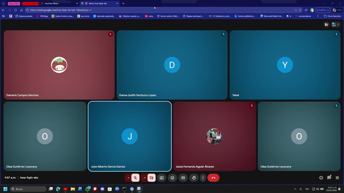Open video settings arrow beside camera
Viewport: 344px width, 193px height.
(145, 178)
